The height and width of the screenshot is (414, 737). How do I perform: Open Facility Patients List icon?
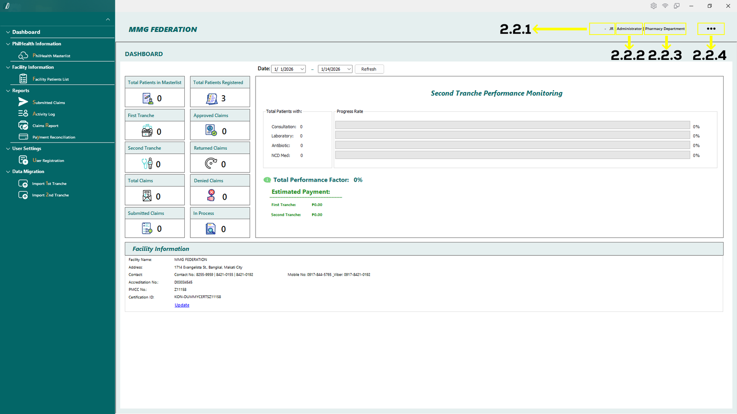[x=23, y=79]
